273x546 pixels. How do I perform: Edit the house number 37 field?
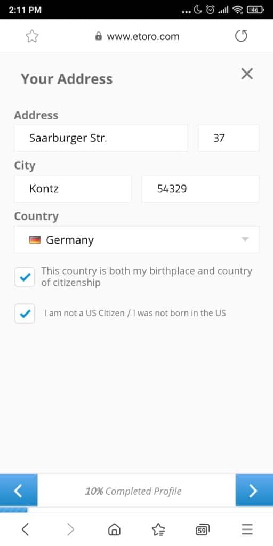point(229,138)
